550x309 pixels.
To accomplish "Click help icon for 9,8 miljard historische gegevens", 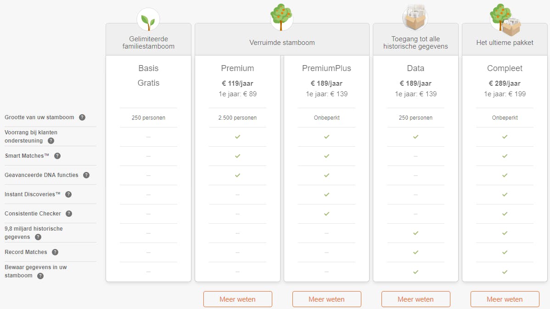I will tap(38, 237).
